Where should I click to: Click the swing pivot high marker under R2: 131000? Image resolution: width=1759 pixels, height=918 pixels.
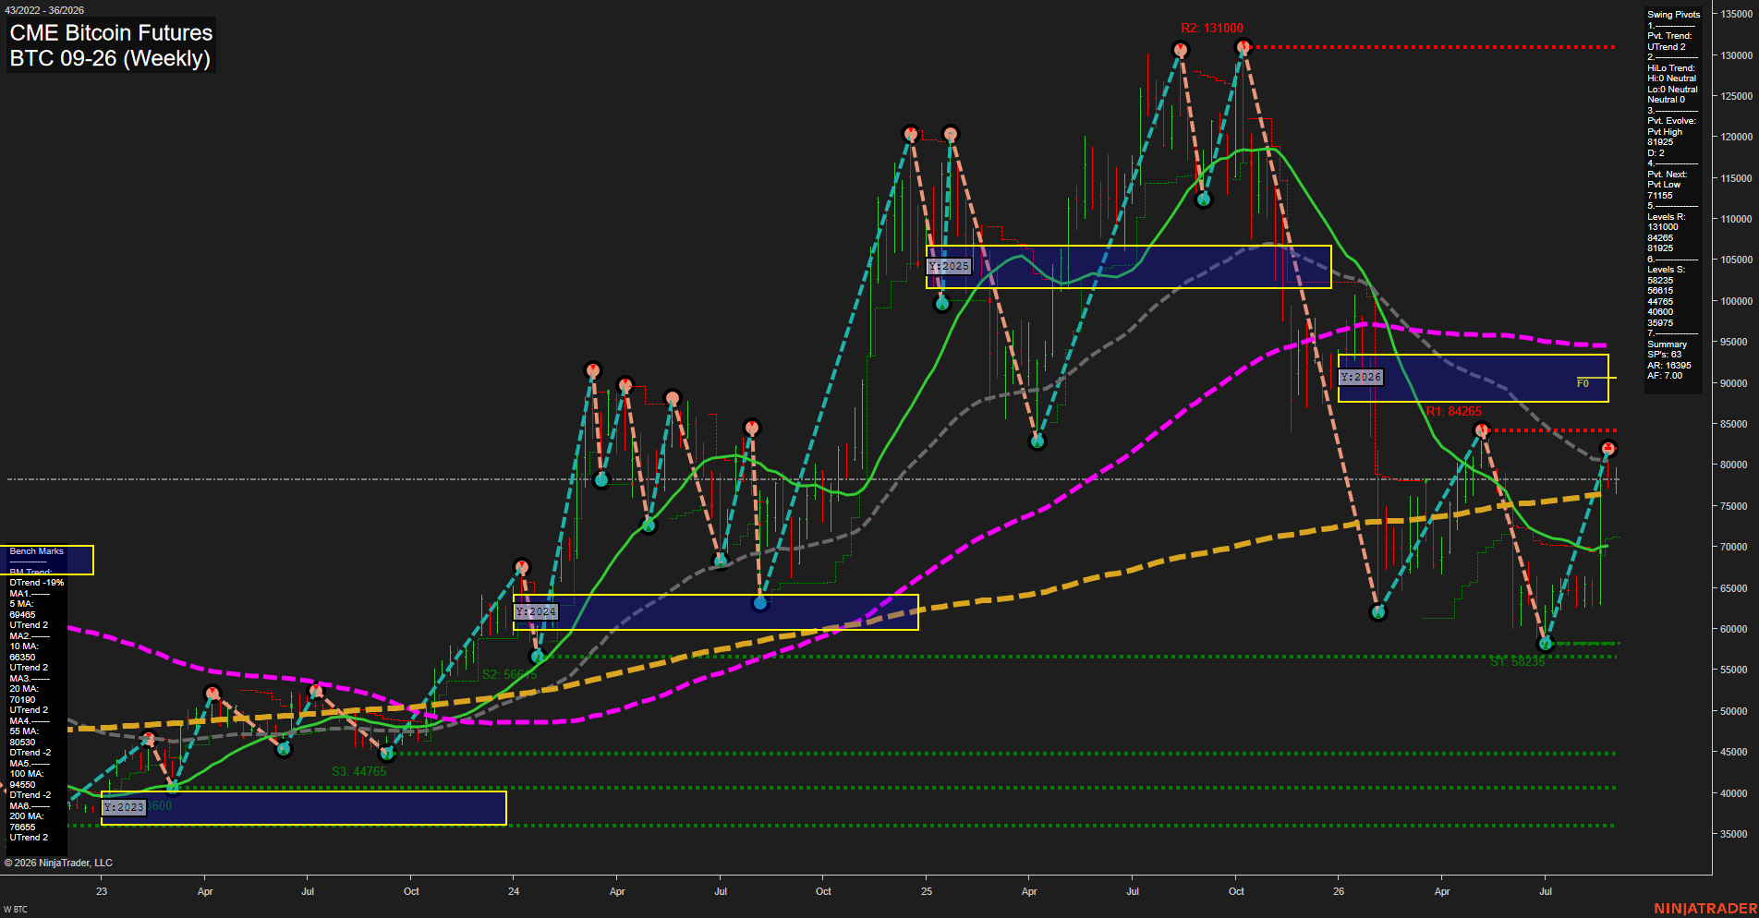click(1243, 47)
